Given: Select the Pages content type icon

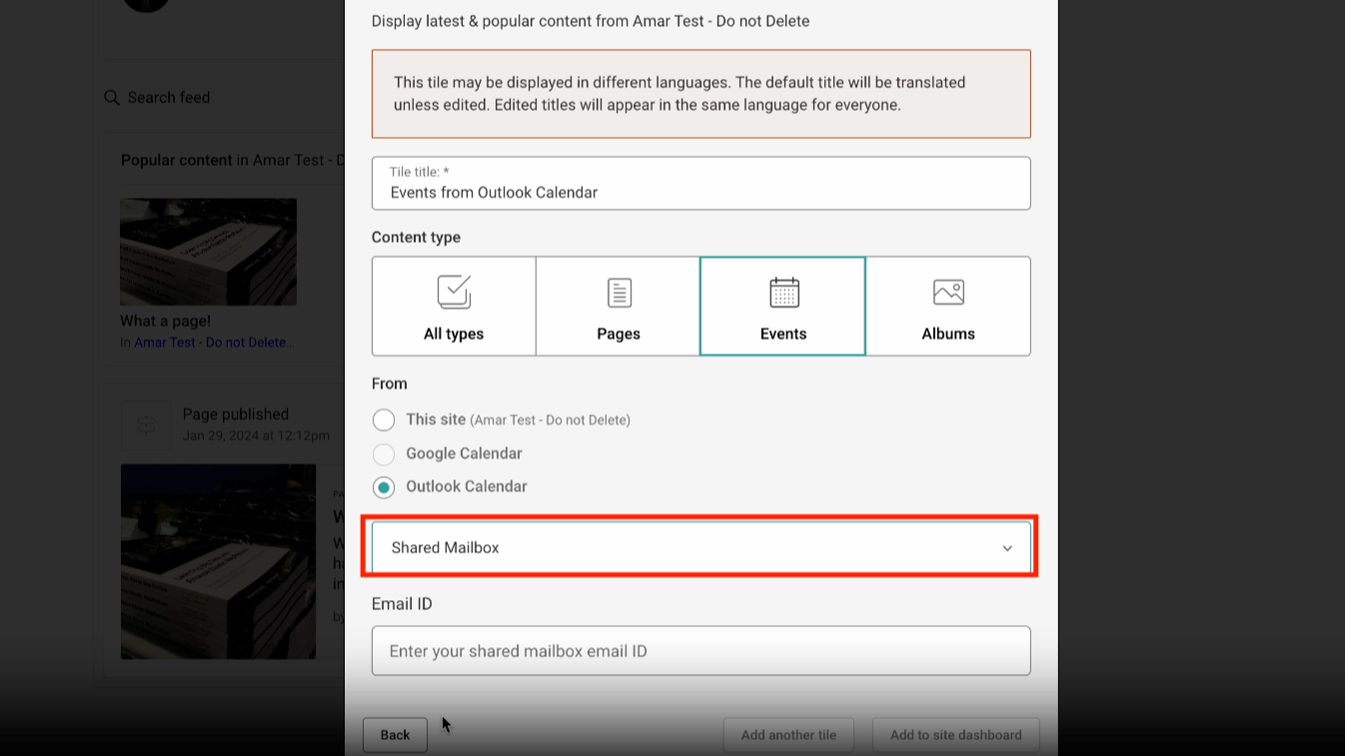Looking at the screenshot, I should (x=618, y=306).
